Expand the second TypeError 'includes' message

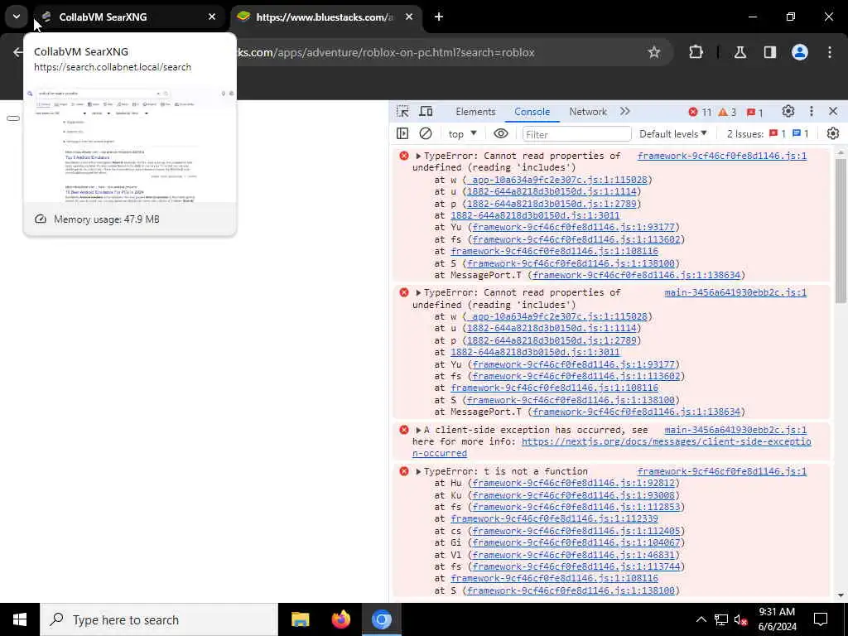tap(418, 292)
